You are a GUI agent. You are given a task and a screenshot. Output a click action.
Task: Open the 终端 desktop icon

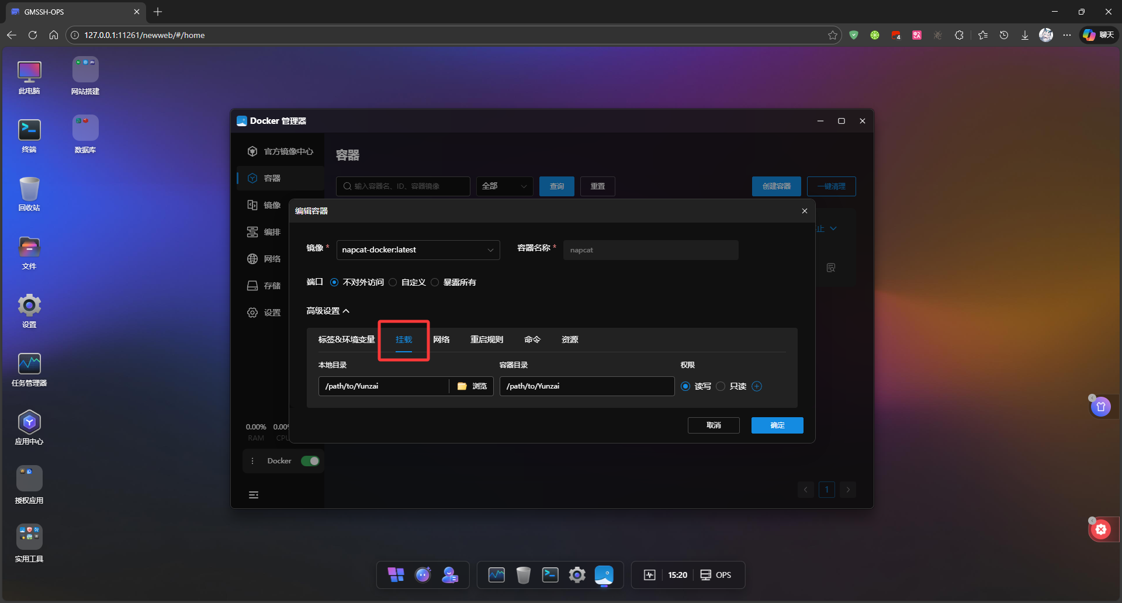click(29, 130)
